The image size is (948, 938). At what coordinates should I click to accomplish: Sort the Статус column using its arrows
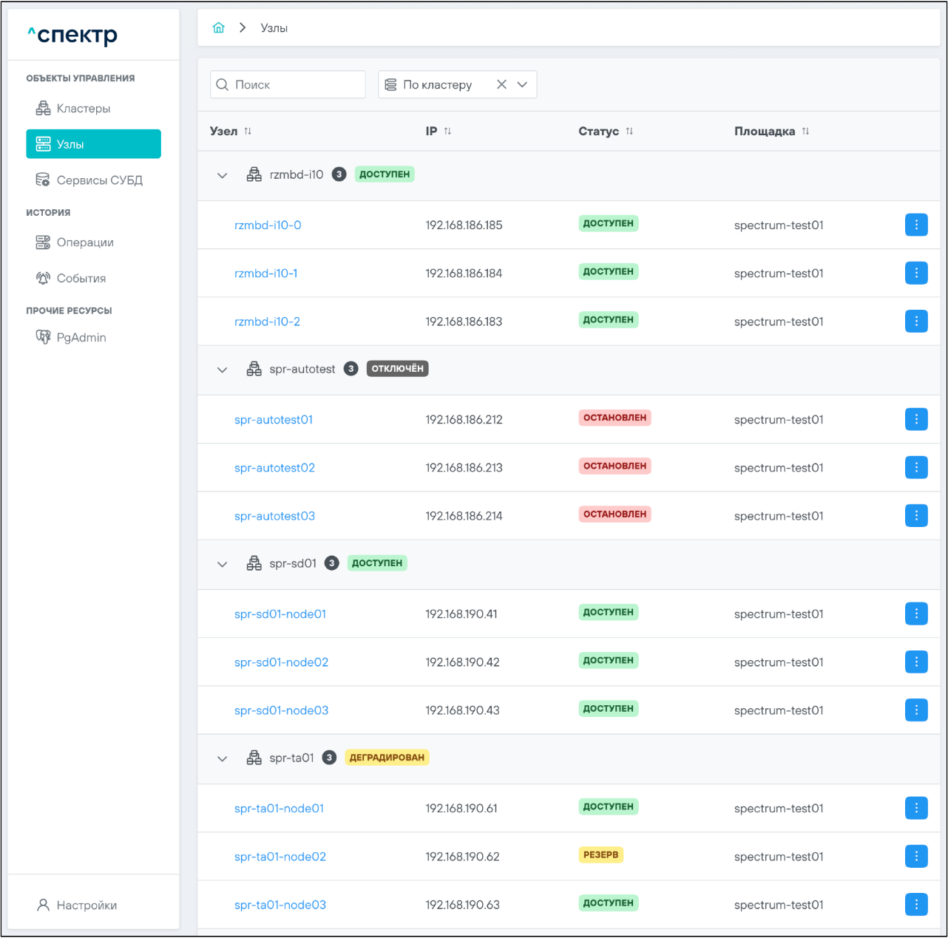[629, 132]
